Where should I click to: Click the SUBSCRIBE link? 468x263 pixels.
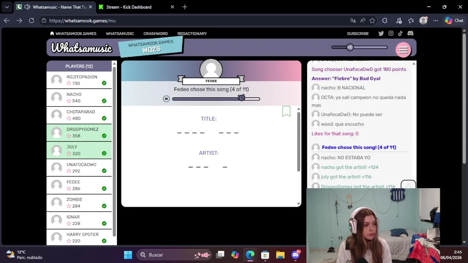[x=358, y=34]
